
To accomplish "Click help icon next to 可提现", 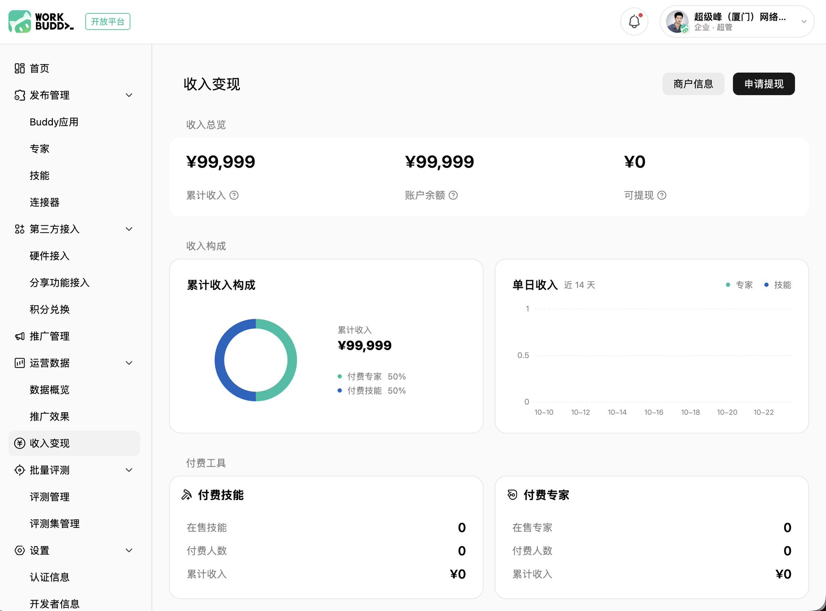I will pyautogui.click(x=662, y=195).
